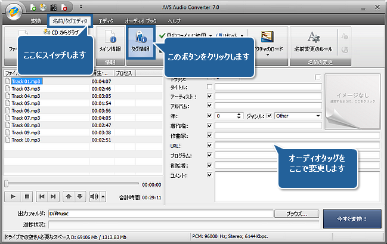The width and height of the screenshot is (387, 244).
Task: Skip to the next track
Action: coord(53,196)
